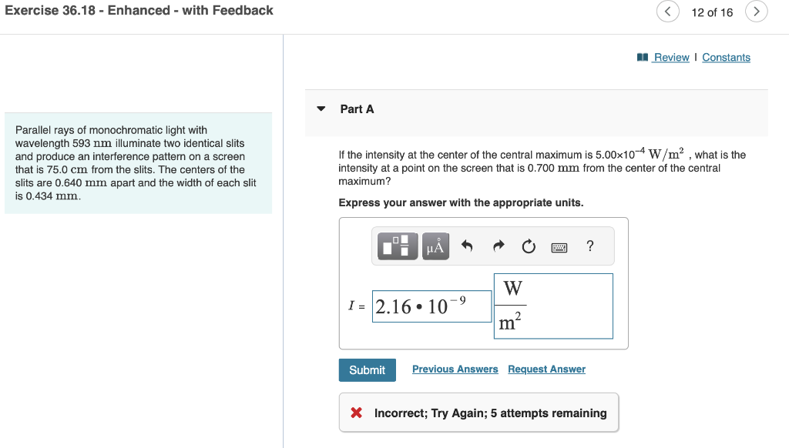Click the W/m² units box
This screenshot has height=448, width=789.
coord(553,306)
